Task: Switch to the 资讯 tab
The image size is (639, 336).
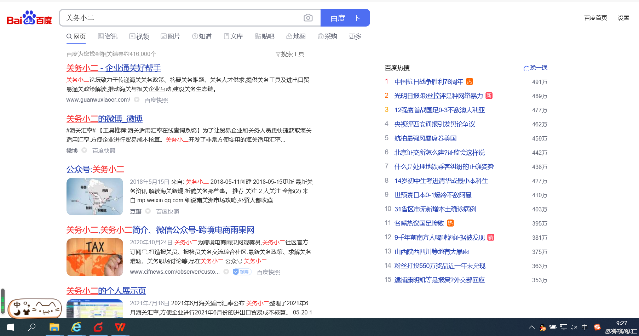Action: (x=108, y=36)
